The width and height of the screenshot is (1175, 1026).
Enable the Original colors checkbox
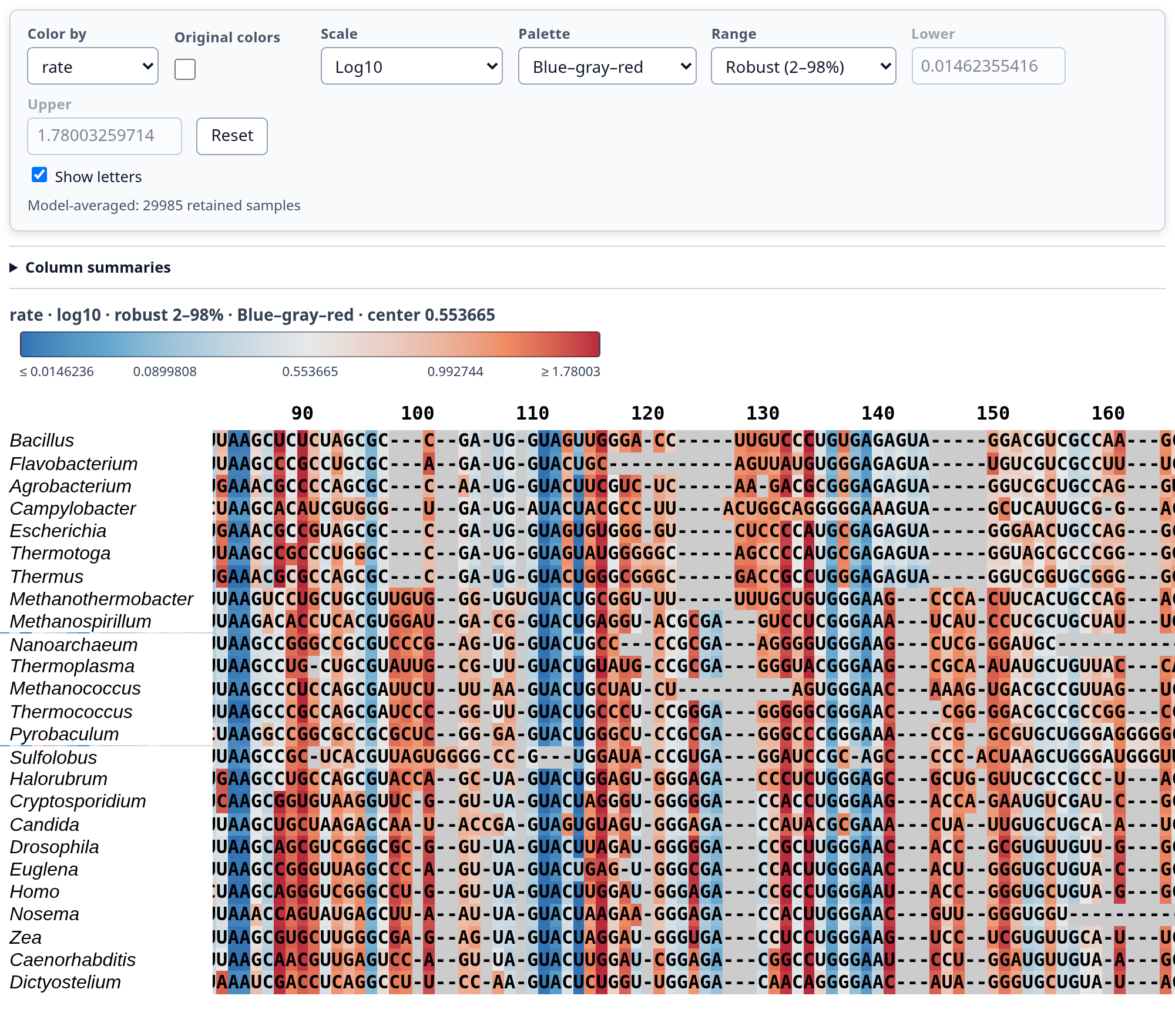click(x=185, y=69)
